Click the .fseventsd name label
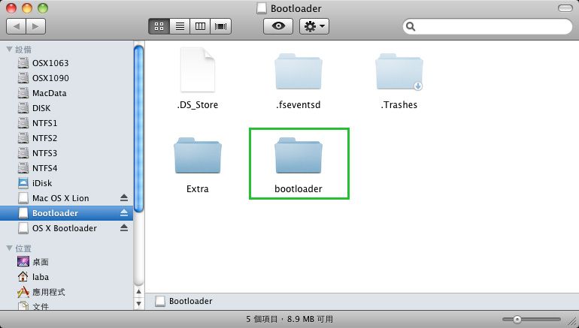 pyautogui.click(x=299, y=105)
